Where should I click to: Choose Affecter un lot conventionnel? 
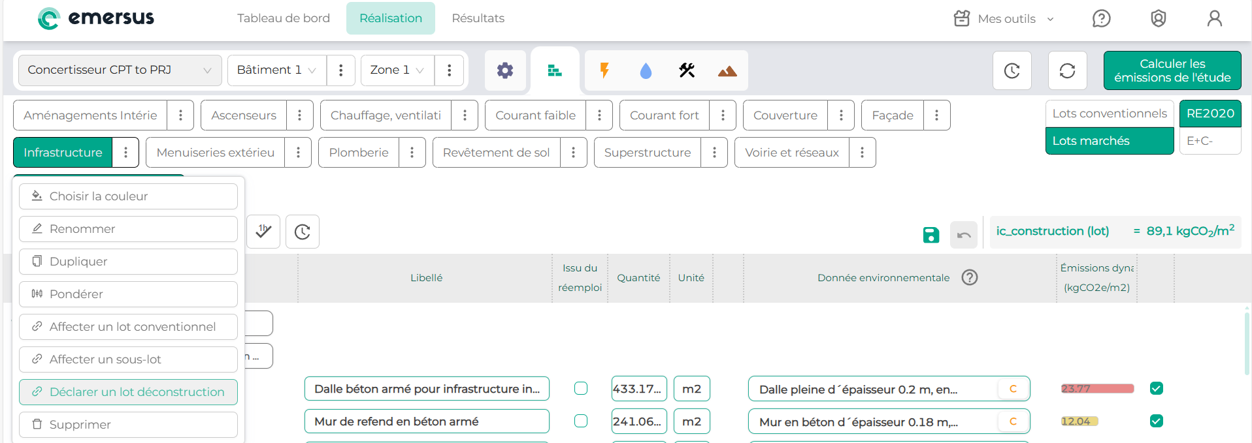pos(128,327)
